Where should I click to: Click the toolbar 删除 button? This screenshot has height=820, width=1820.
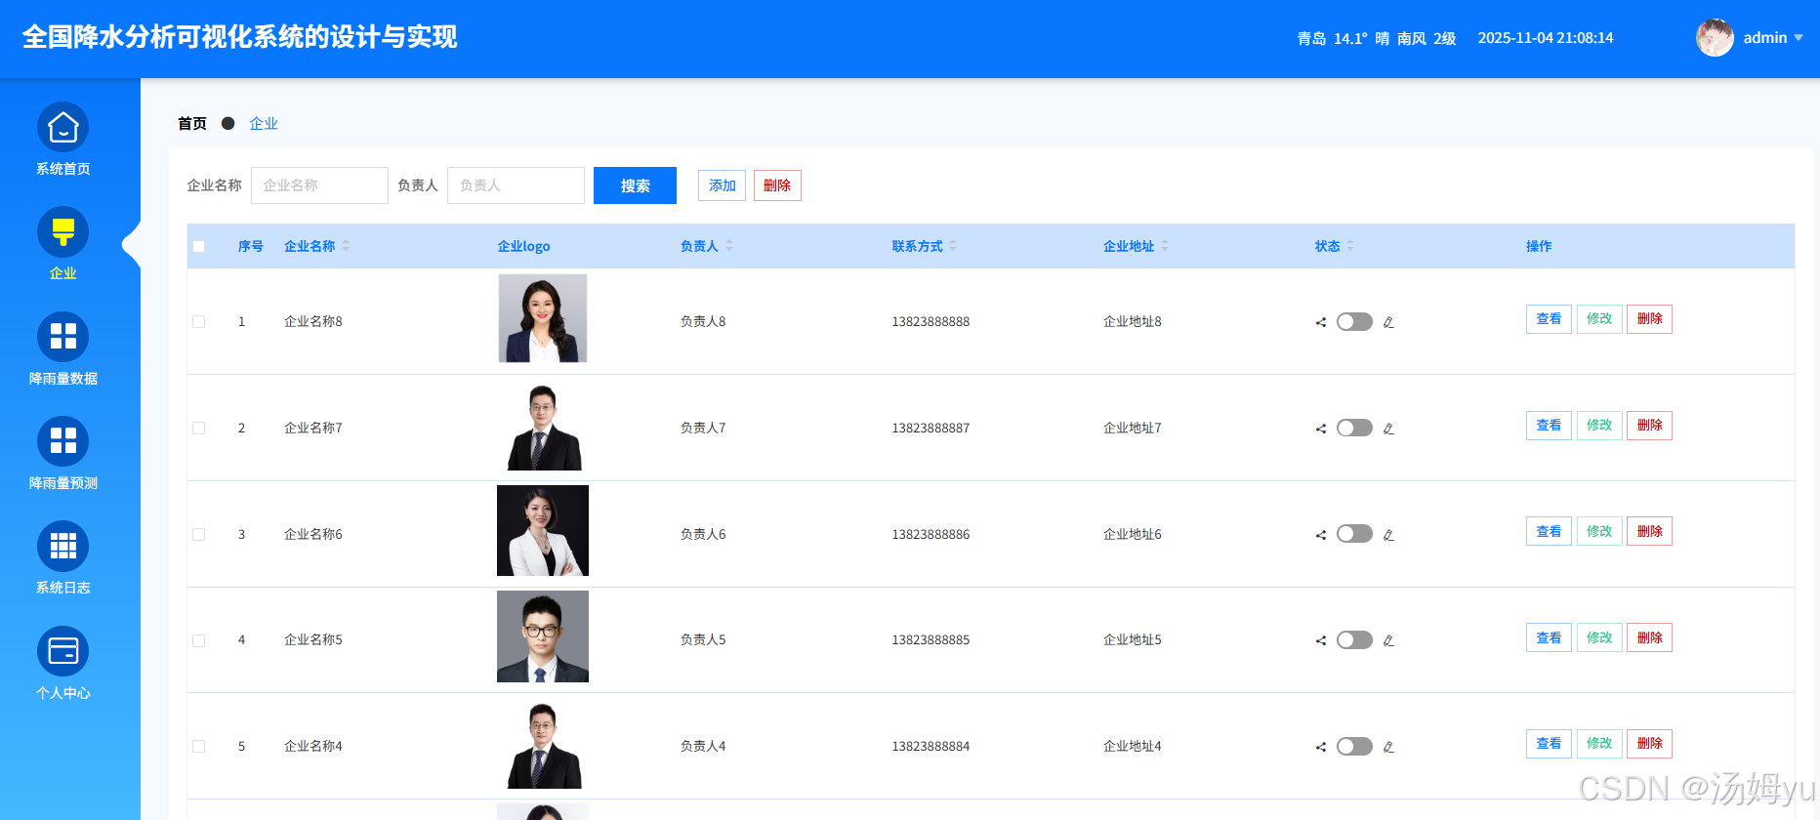pyautogui.click(x=777, y=185)
